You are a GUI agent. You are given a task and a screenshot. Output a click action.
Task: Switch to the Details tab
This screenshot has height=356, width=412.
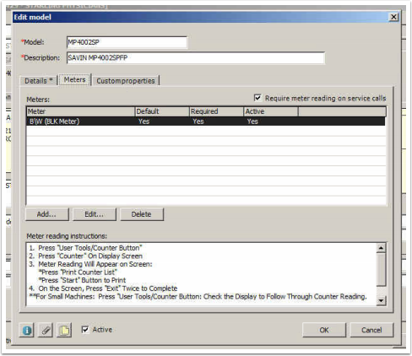tap(39, 81)
